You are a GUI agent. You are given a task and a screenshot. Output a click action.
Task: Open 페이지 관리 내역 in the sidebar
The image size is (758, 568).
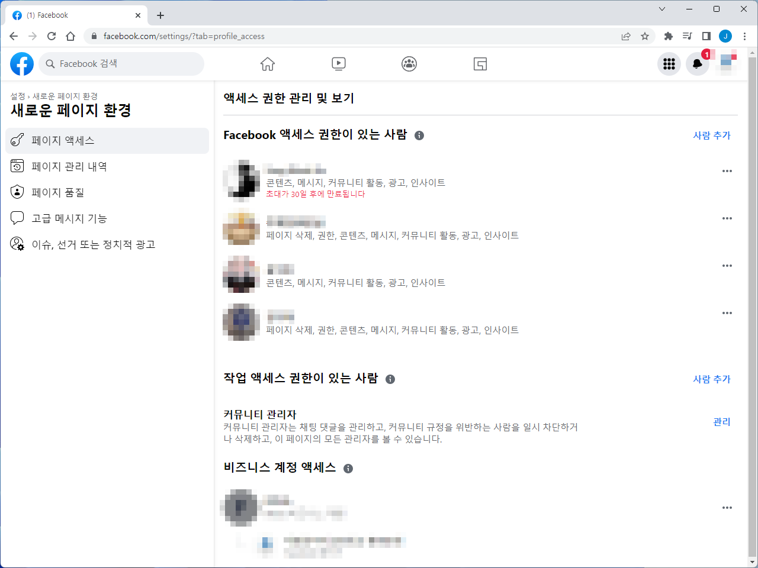[x=107, y=167]
